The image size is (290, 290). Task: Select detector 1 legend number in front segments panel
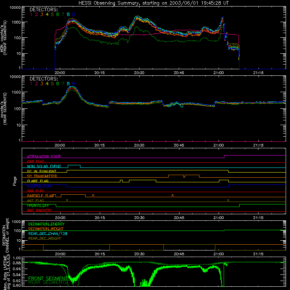31,14
